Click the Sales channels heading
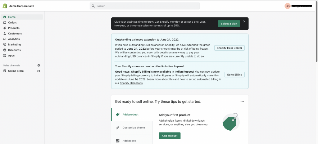The width and height of the screenshot is (318, 144). (x=11, y=65)
